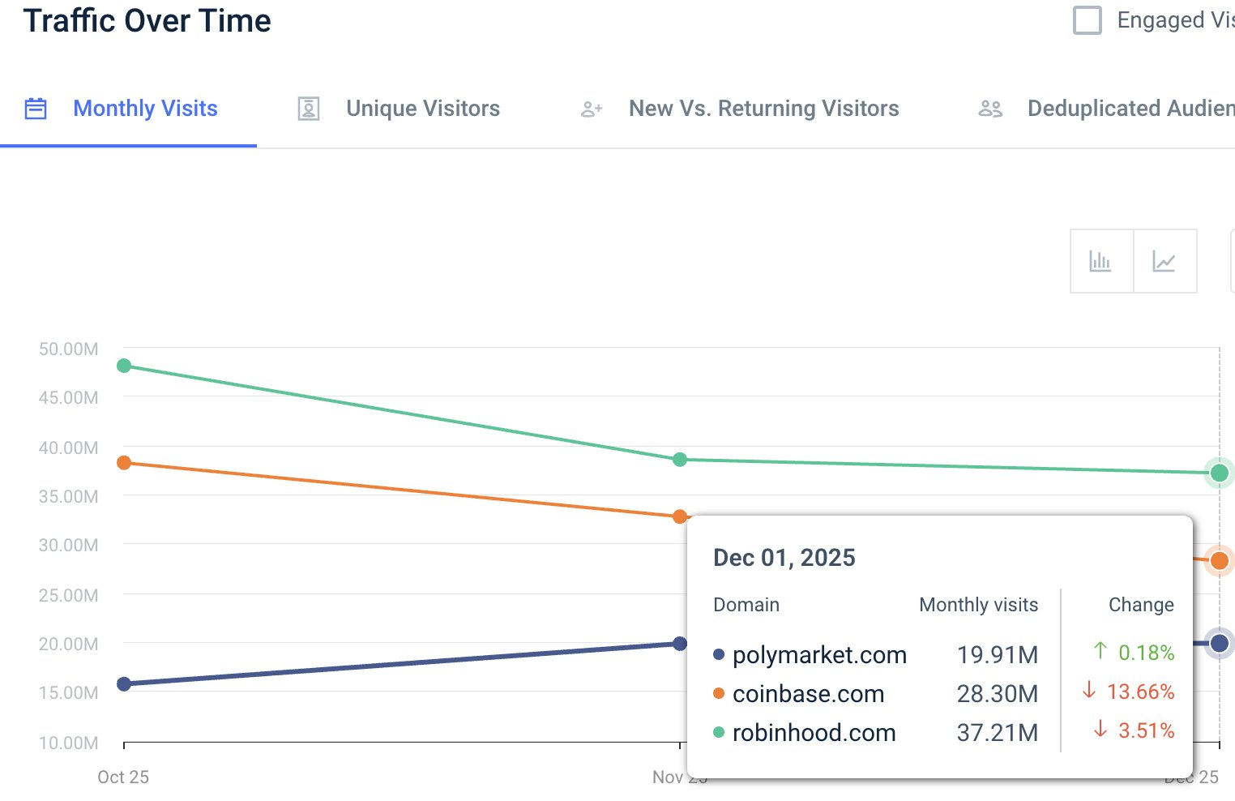This screenshot has height=801, width=1235.
Task: Click coinbase.com October data point
Action: 124,463
